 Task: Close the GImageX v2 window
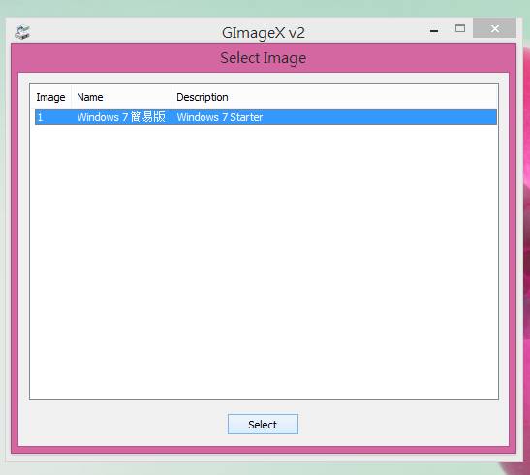(x=494, y=28)
